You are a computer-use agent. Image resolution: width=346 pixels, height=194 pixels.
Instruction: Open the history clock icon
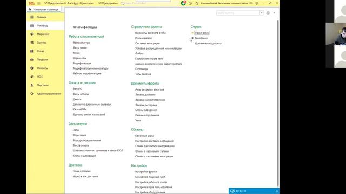point(190,3)
